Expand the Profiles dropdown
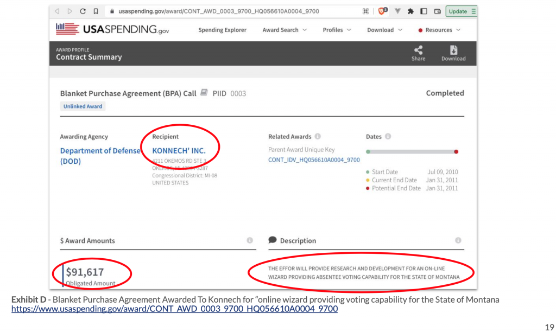The height and width of the screenshot is (332, 556). click(337, 30)
